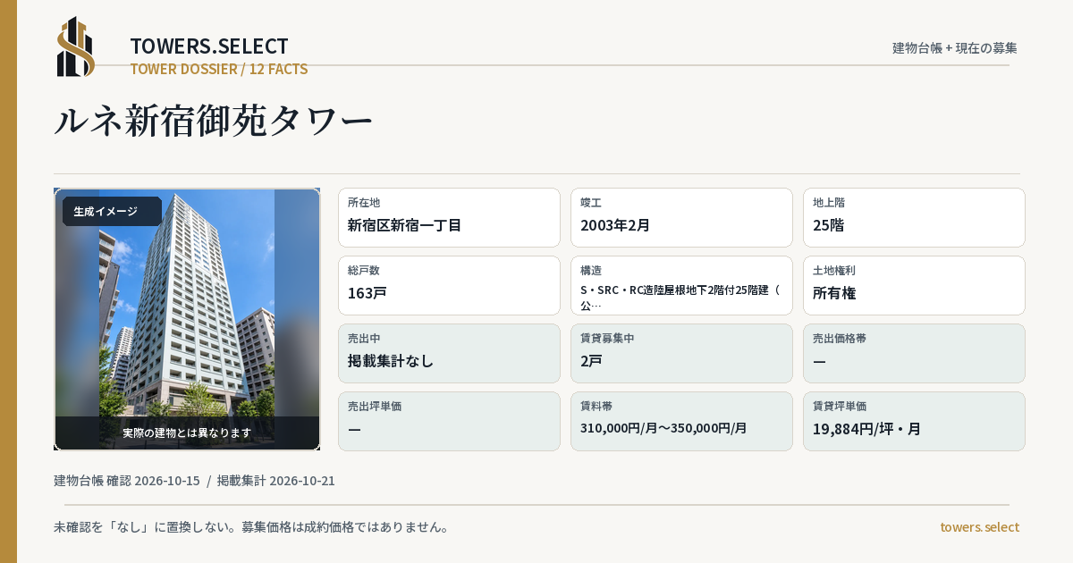The width and height of the screenshot is (1073, 563).
Task: Select the 地上階 25階 card
Action: coord(914,217)
